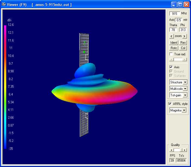Click the zoom out left arrow button
The height and width of the screenshot is (167, 191).
coord(171,36)
